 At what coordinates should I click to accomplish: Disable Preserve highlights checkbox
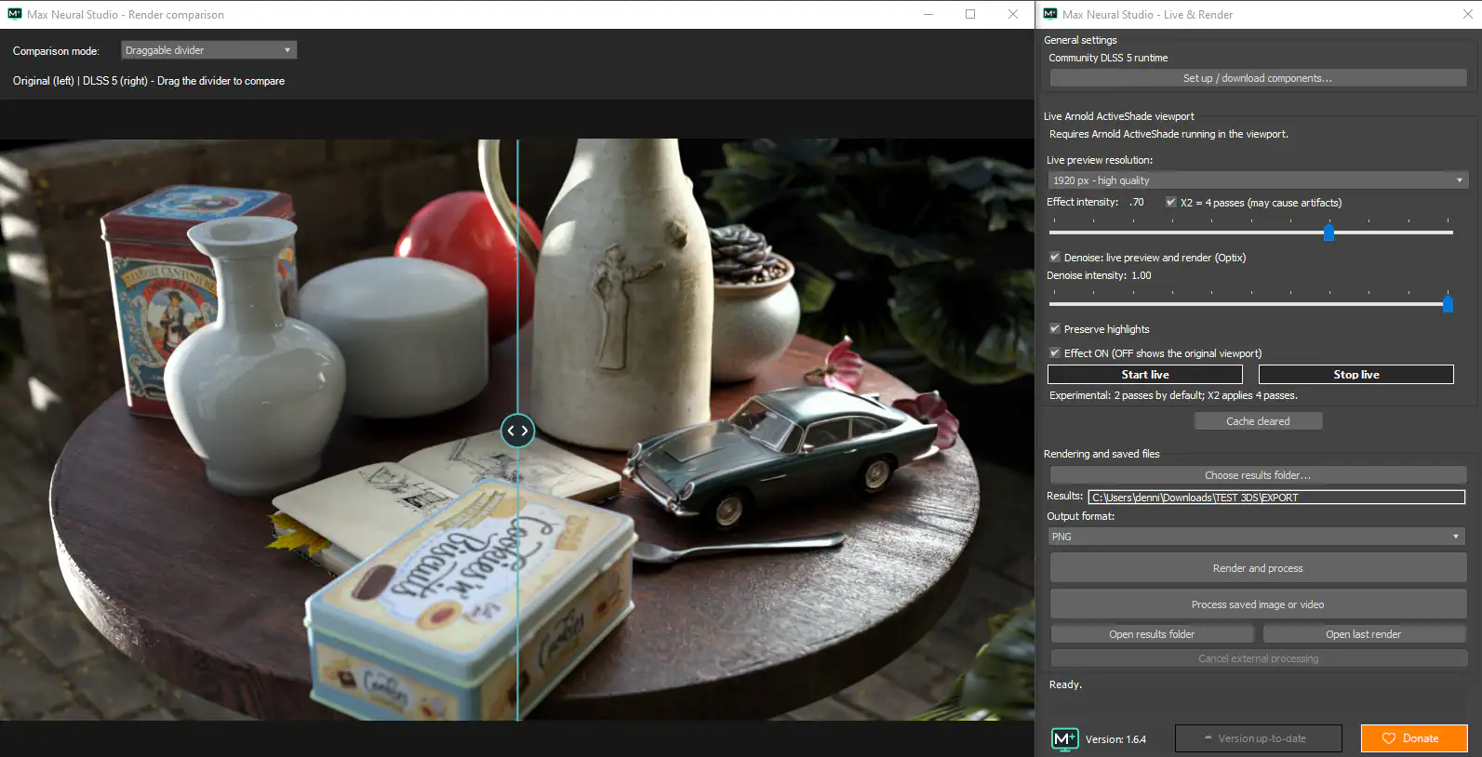pyautogui.click(x=1054, y=328)
